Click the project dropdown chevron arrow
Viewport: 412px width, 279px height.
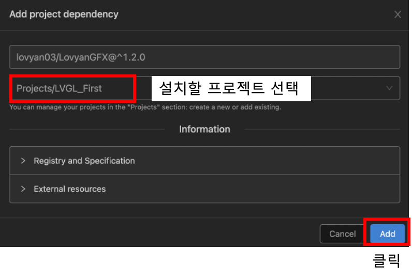point(389,88)
